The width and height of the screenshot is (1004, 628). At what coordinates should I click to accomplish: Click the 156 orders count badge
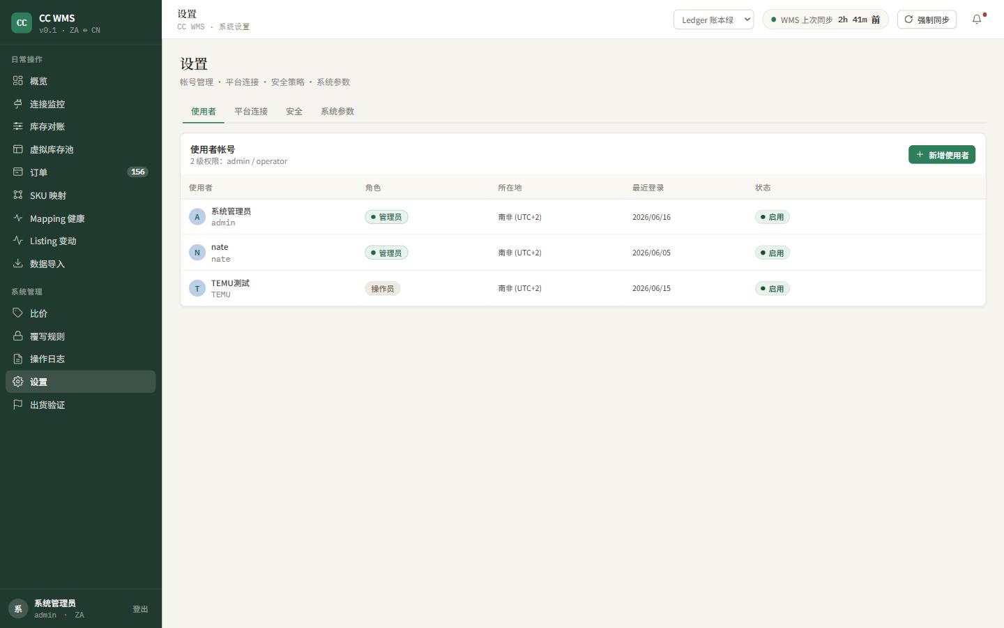138,172
